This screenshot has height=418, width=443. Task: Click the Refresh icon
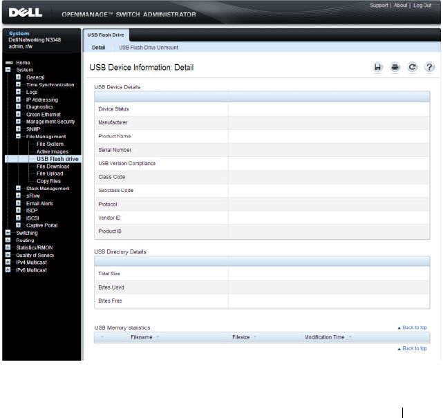coord(412,67)
